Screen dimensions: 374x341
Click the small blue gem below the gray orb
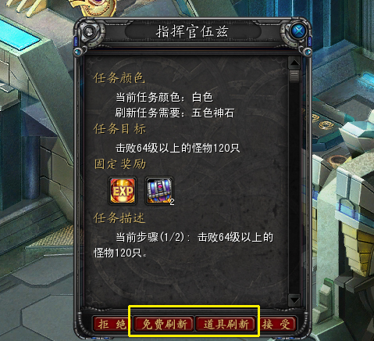[78, 52]
